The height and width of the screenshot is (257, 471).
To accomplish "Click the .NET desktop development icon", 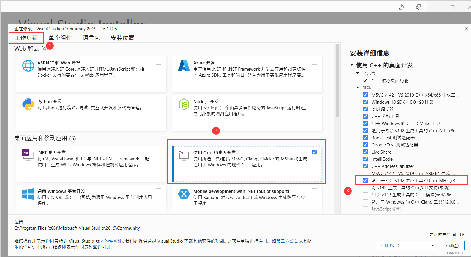I will (x=28, y=155).
